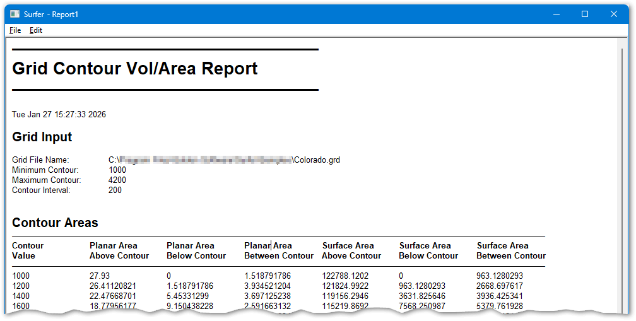Open the Edit menu

click(36, 30)
